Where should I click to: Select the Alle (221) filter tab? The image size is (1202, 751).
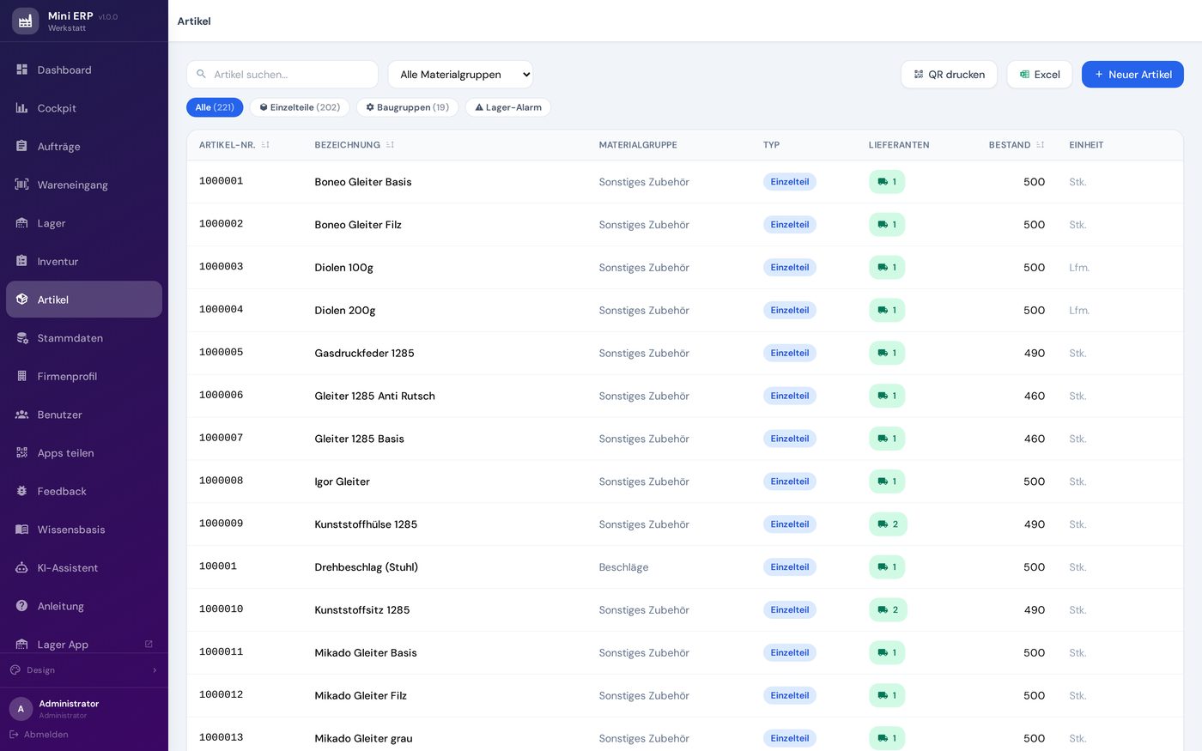tap(215, 107)
